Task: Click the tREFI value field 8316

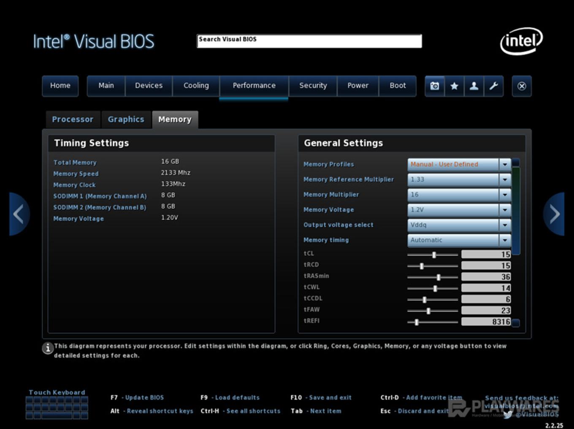Action: point(486,322)
